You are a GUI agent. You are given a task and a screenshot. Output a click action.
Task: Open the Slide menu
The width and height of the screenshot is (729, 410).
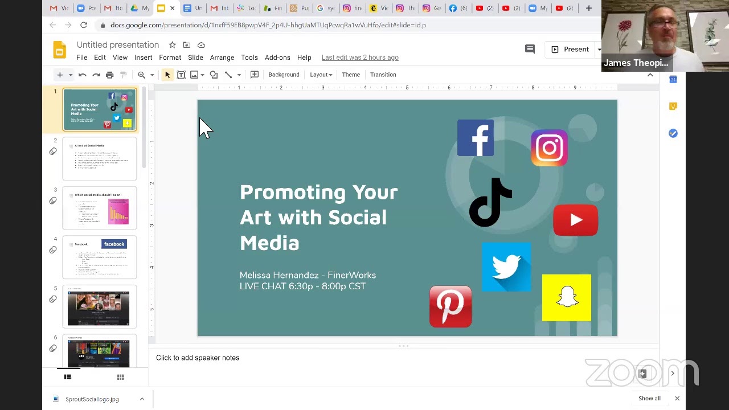coord(195,58)
